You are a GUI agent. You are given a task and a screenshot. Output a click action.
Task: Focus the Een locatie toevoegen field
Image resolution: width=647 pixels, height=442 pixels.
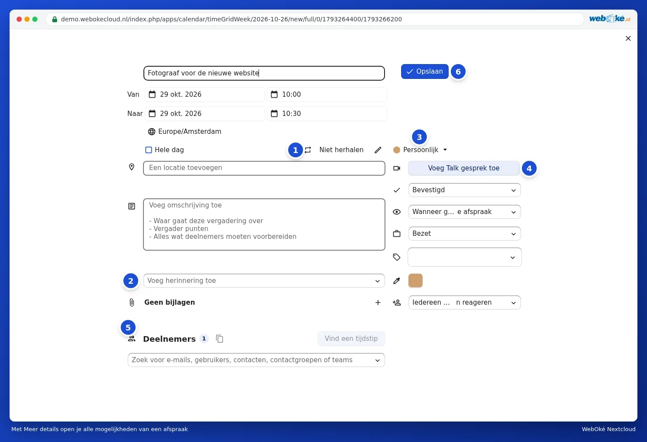[264, 168]
